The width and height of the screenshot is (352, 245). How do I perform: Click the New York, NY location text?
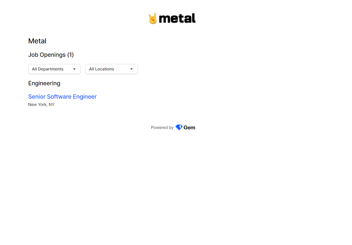41,104
